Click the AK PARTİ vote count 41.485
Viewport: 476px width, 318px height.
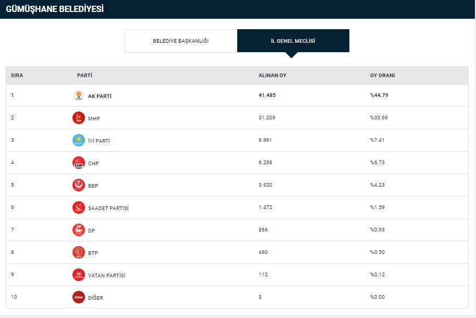[267, 95]
